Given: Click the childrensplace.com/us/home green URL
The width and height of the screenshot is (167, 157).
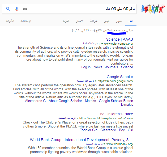Looking at the screenshot, I should pos(106,118).
